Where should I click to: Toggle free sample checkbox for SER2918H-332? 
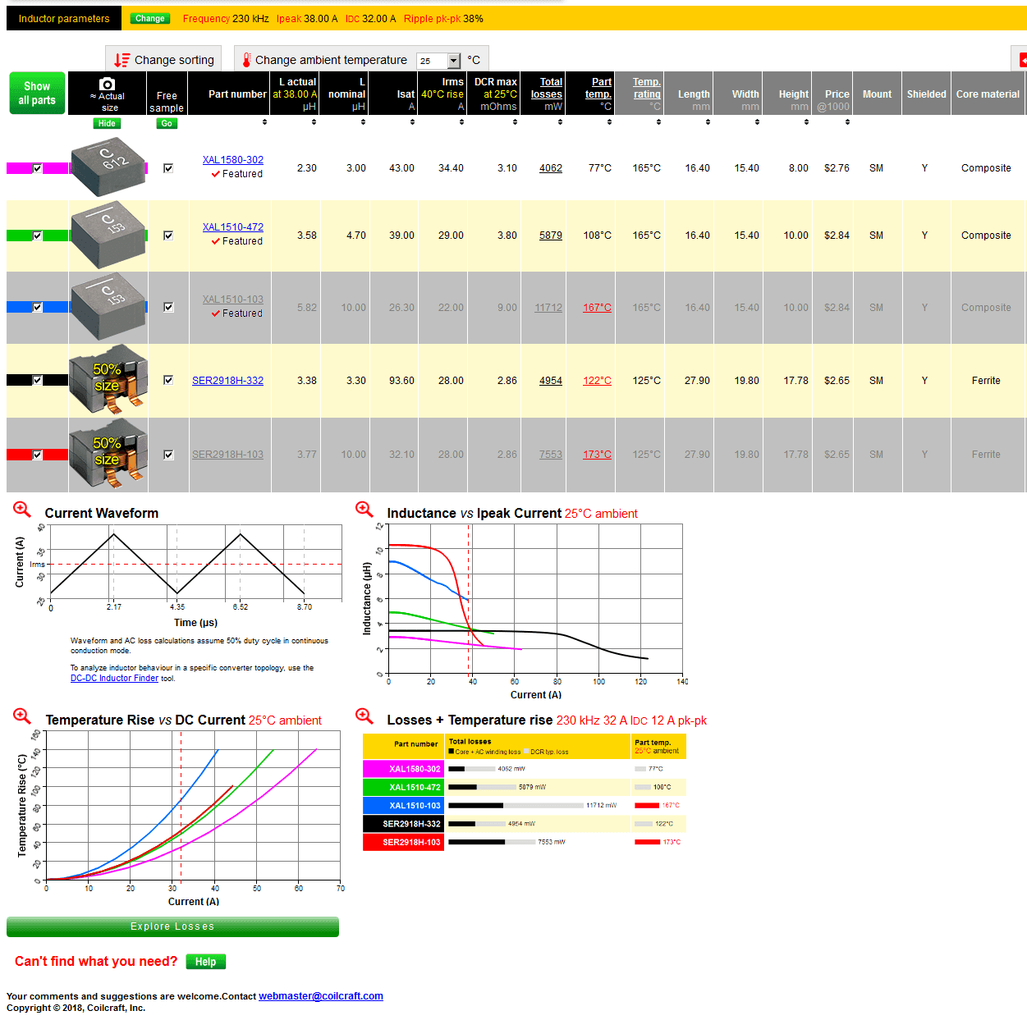[168, 380]
